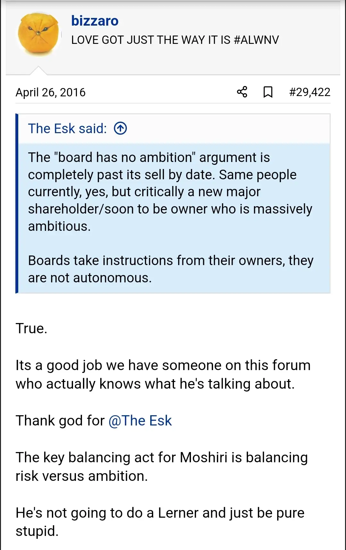This screenshot has height=550, width=346.
Task: Jump to The Esk's original post arrow
Action: pyautogui.click(x=120, y=128)
